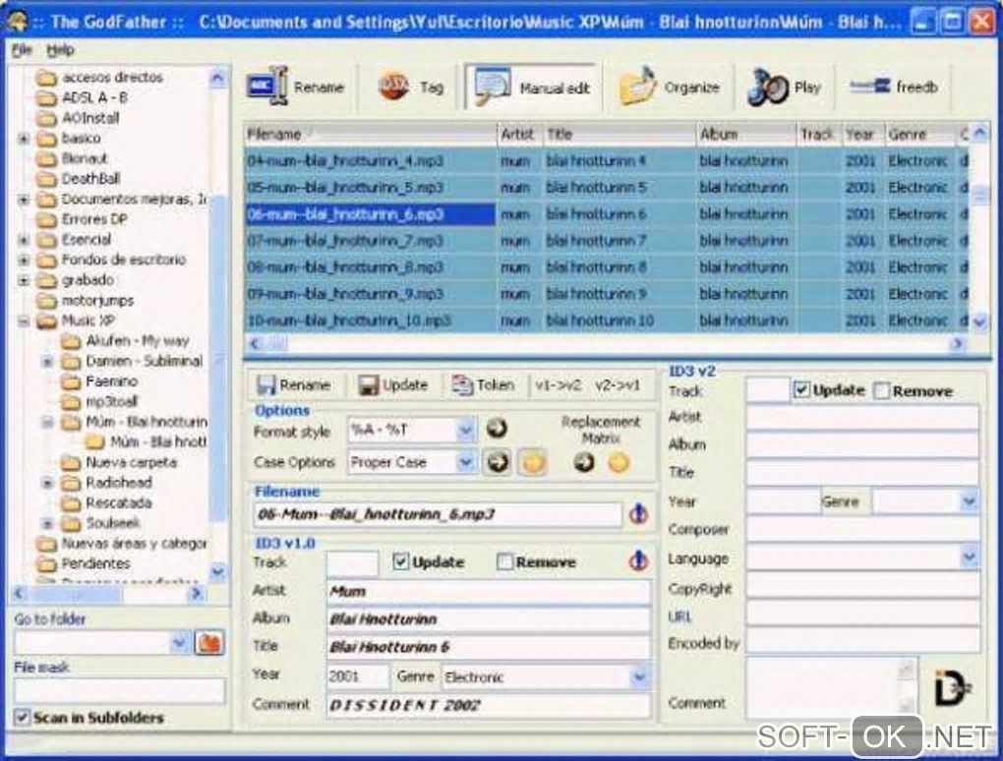Sort by Album column header
The height and width of the screenshot is (761, 1003).
pos(745,135)
